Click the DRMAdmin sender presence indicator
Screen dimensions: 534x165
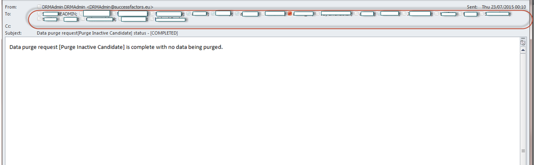click(x=39, y=7)
